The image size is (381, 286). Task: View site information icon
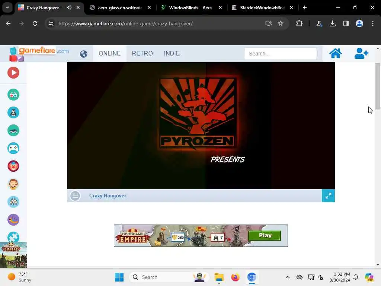[51, 23]
